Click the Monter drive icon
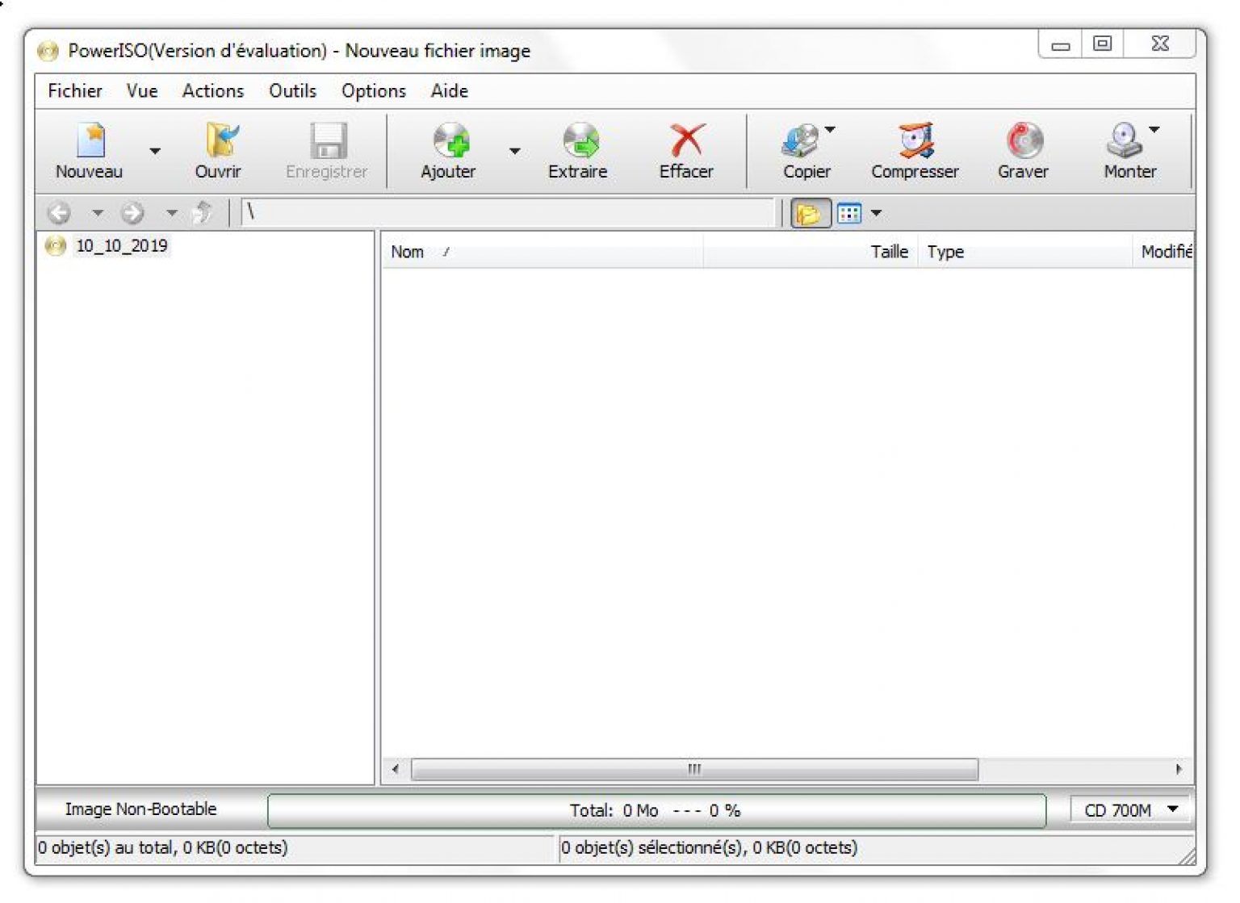This screenshot has height=903, width=1240. tap(1124, 140)
